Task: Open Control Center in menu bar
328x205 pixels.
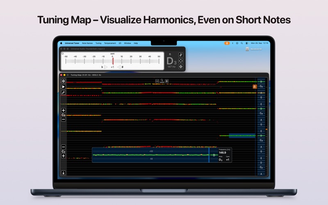Action: click(247, 43)
